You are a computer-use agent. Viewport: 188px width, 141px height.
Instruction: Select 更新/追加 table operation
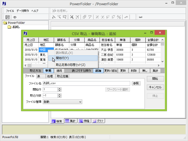click(x=110, y=71)
